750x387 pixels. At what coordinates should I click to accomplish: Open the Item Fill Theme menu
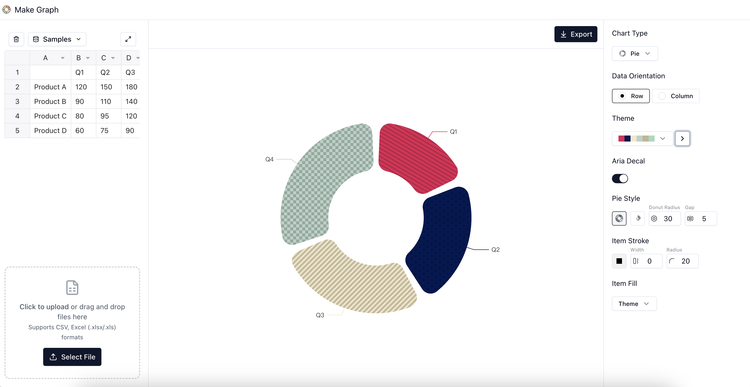coord(634,303)
